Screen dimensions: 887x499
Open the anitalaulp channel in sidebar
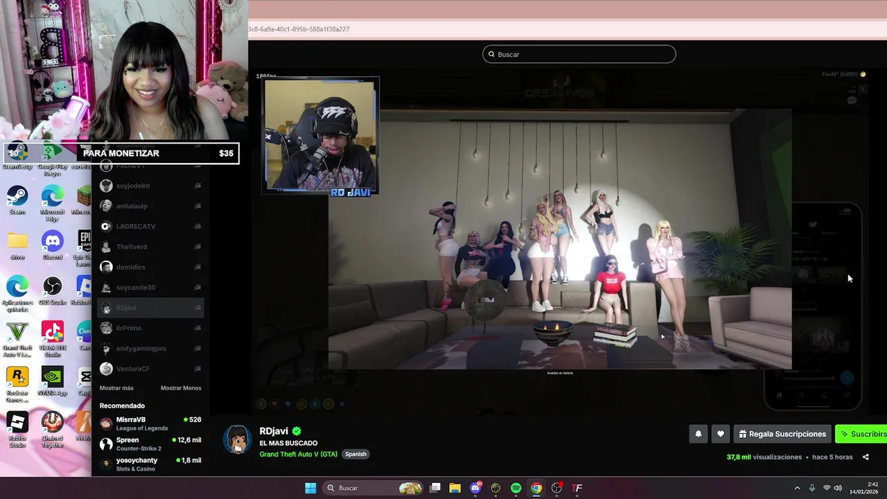tap(151, 206)
